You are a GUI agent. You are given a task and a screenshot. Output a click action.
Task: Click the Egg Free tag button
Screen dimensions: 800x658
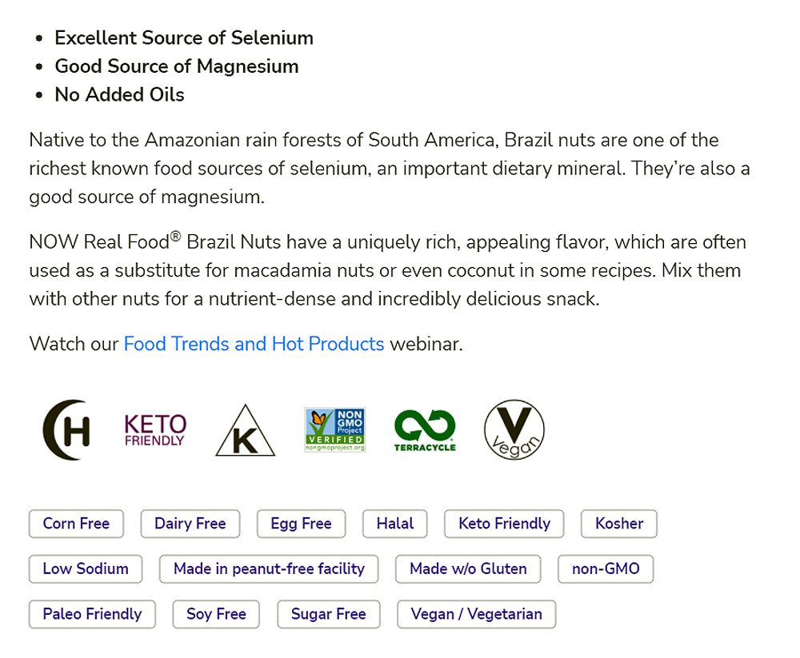coord(301,524)
